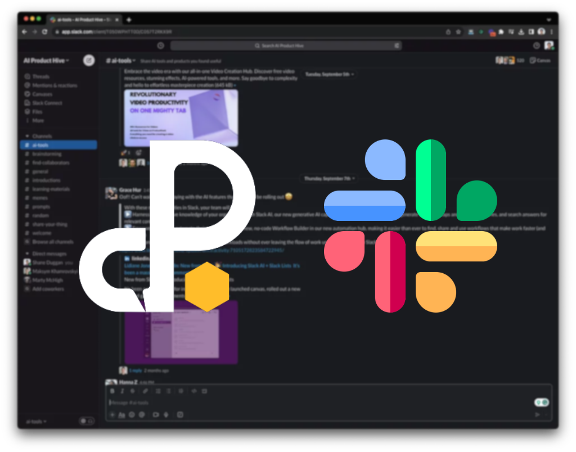Open a new browser tab
The width and height of the screenshot is (576, 452).
pos(129,20)
